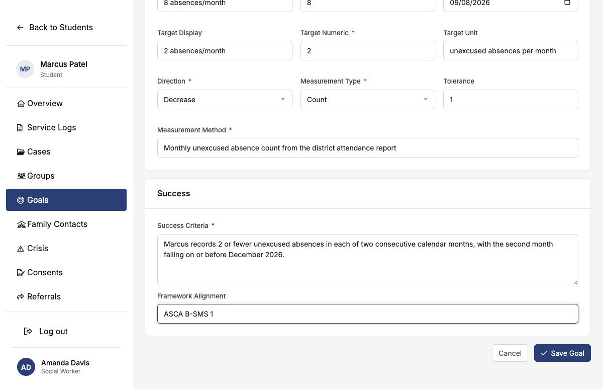Expand the Measurement Type dropdown

coord(367,100)
